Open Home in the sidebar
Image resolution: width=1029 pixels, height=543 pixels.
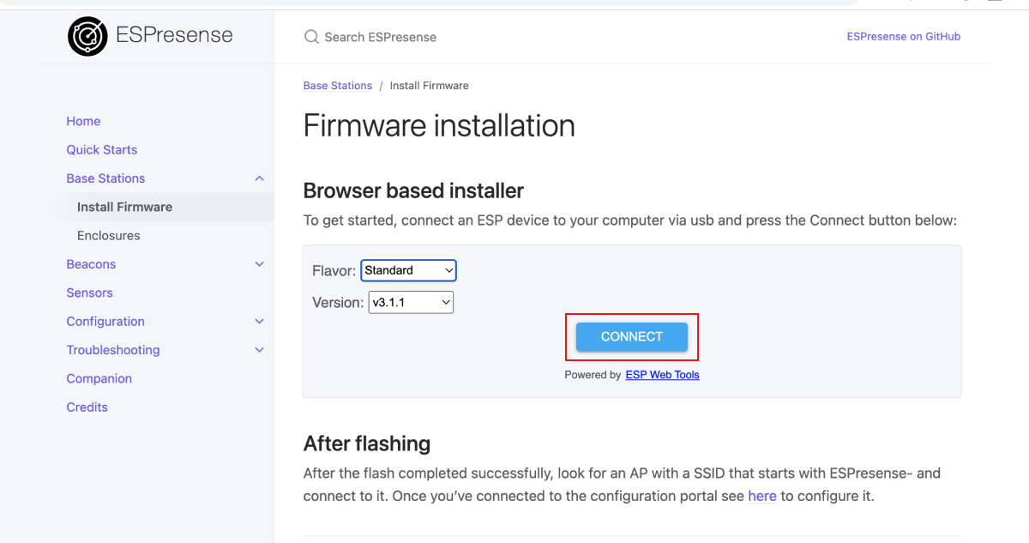pos(83,121)
